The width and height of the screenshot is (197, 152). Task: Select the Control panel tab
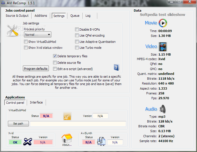(15, 103)
